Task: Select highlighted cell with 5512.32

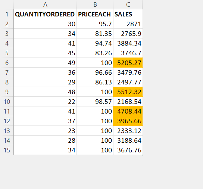Action: pos(128,92)
